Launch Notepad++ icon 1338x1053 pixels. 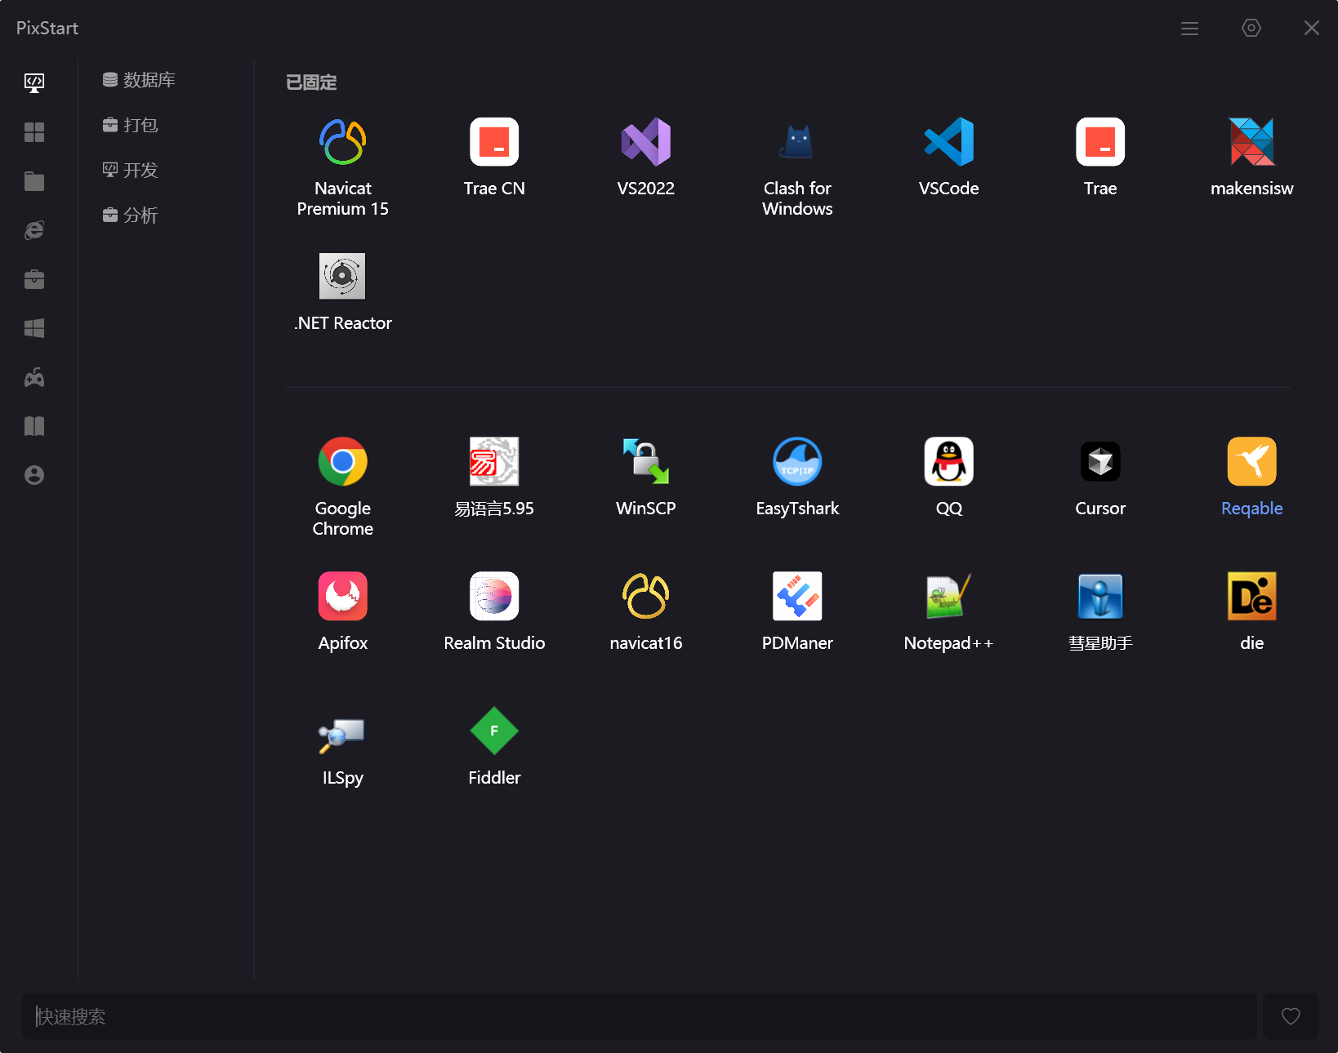point(948,597)
